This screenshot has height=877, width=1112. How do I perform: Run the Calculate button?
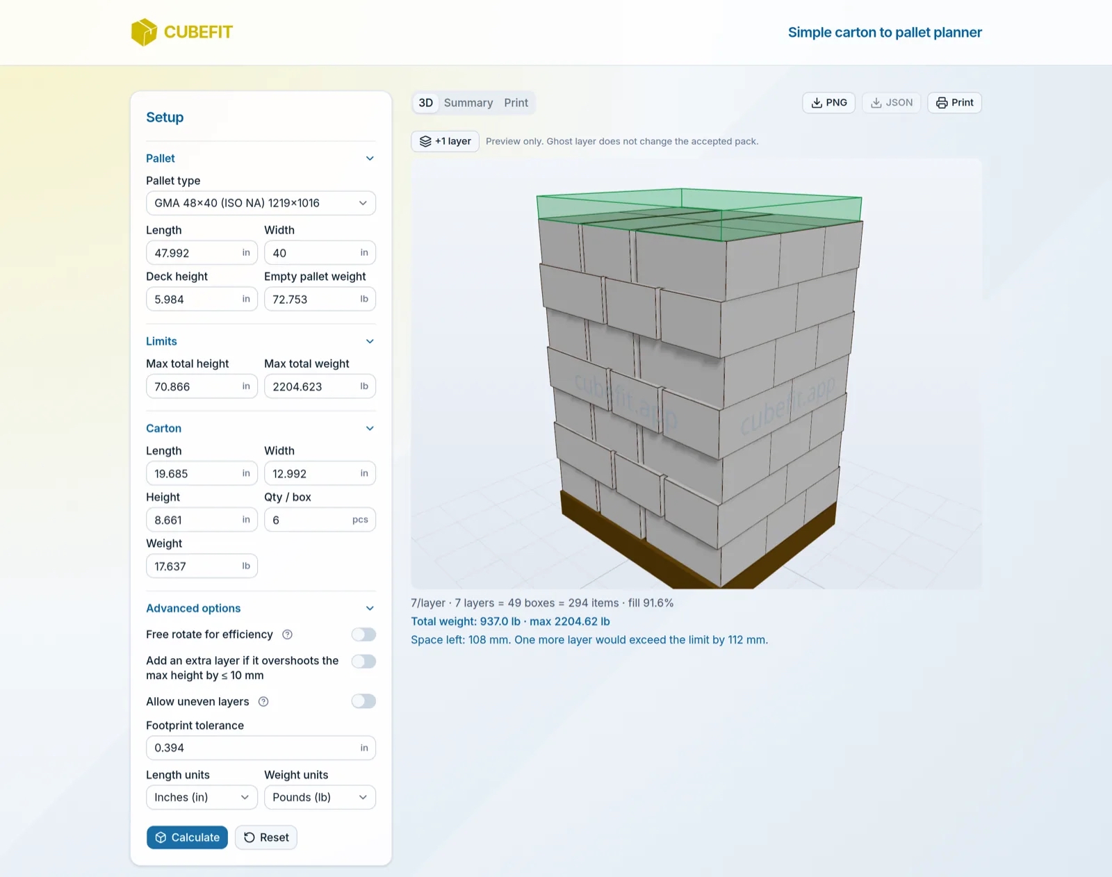point(187,837)
